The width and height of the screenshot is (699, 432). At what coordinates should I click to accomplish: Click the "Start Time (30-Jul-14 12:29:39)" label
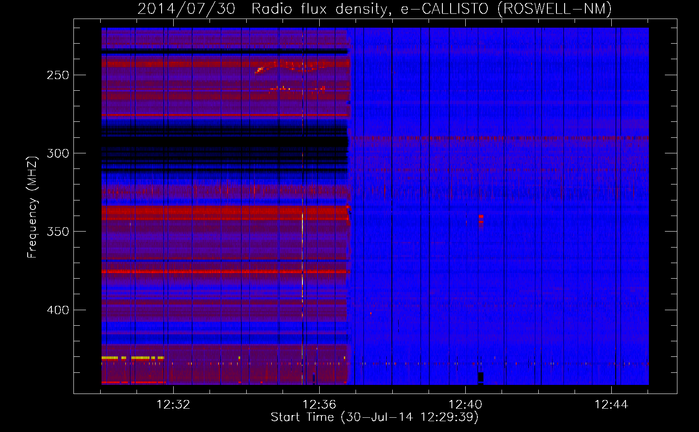[375, 417]
